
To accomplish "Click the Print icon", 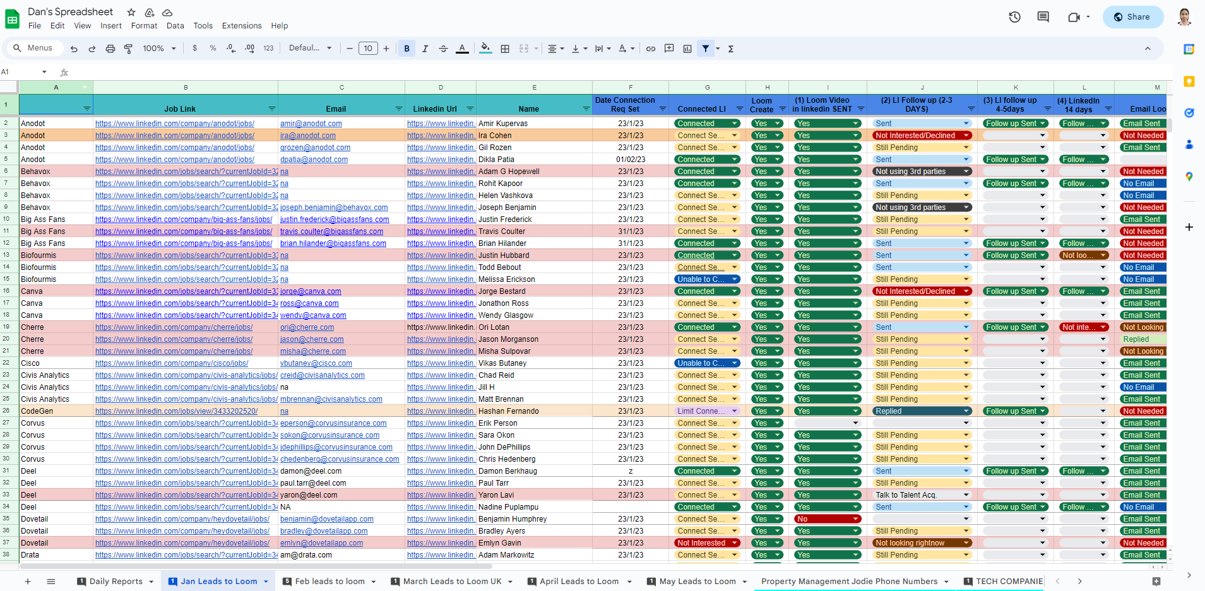I will click(x=110, y=49).
